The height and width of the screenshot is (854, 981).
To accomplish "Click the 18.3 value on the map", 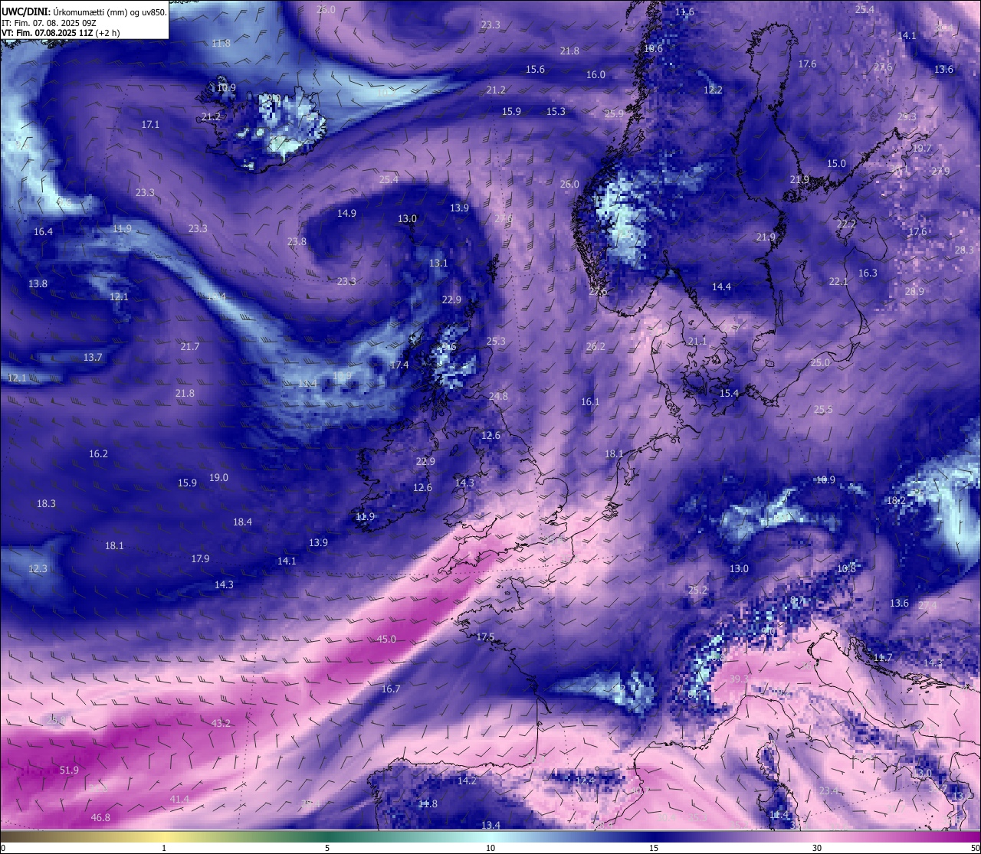I will [x=46, y=504].
